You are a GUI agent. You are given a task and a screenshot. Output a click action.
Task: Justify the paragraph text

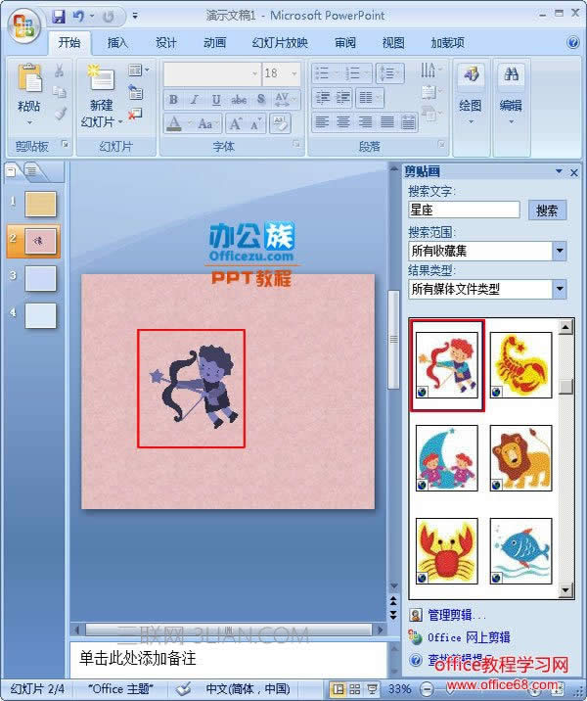click(386, 122)
